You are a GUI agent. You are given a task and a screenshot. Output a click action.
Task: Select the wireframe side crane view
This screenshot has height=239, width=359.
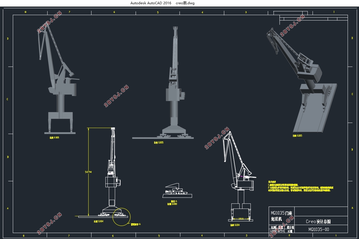click(x=239, y=176)
